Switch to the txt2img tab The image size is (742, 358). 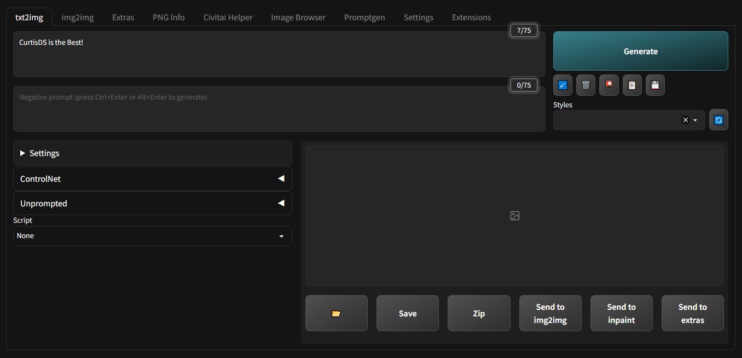[x=29, y=17]
